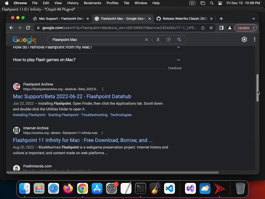Image resolution: width=265 pixels, height=199 pixels.
Task: Open the VI input source menu
Action: tap(192, 3)
